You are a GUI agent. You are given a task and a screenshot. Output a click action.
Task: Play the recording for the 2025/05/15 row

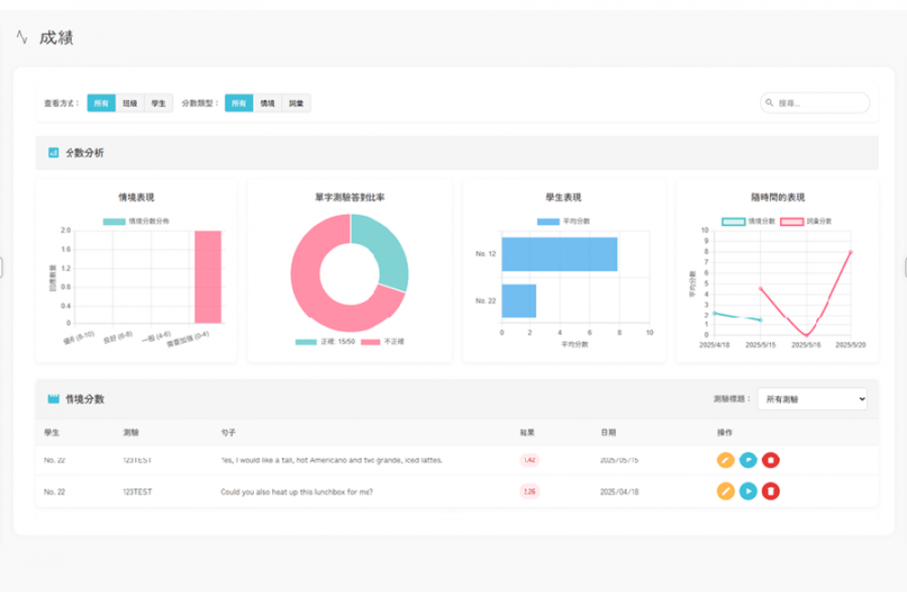(x=747, y=460)
